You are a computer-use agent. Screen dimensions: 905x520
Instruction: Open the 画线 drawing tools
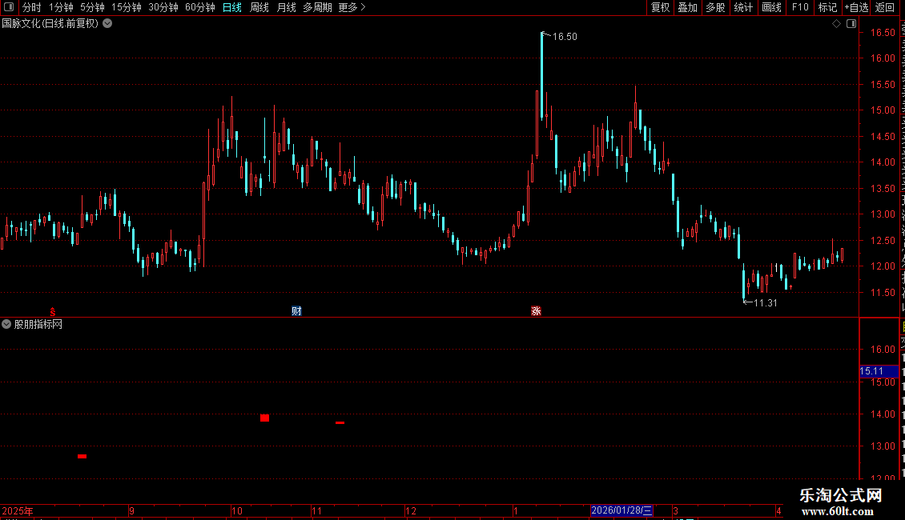tap(771, 7)
